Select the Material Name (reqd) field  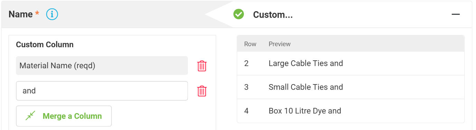pos(102,66)
